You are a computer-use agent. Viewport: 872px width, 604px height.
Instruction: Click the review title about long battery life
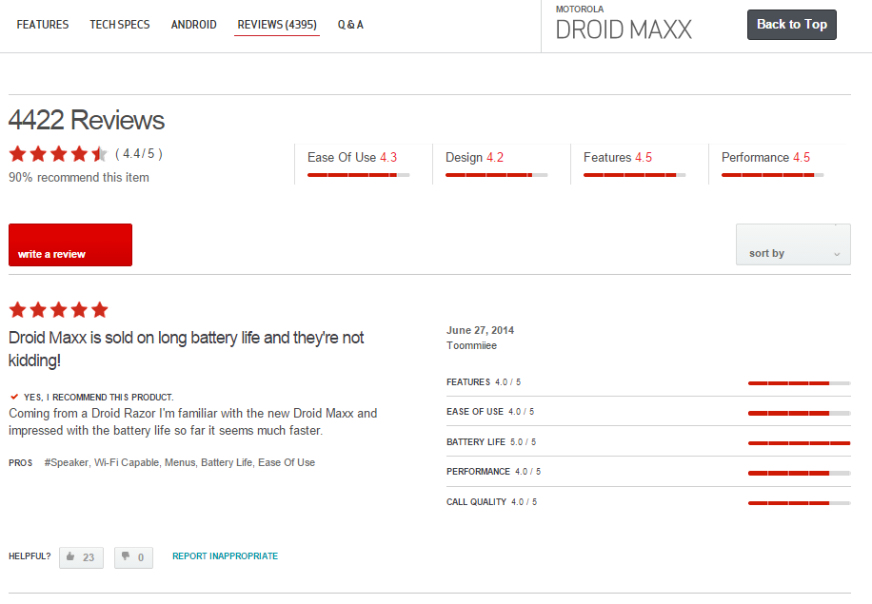point(187,349)
